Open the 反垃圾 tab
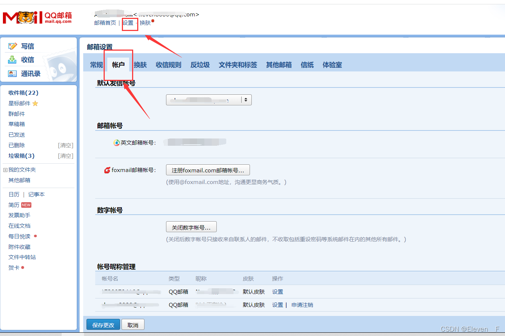Screen dimensions: 505x336 [x=200, y=65]
